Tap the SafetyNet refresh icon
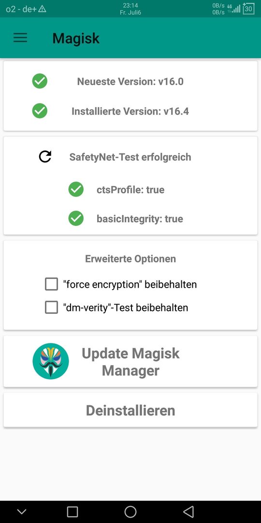 coord(45,156)
